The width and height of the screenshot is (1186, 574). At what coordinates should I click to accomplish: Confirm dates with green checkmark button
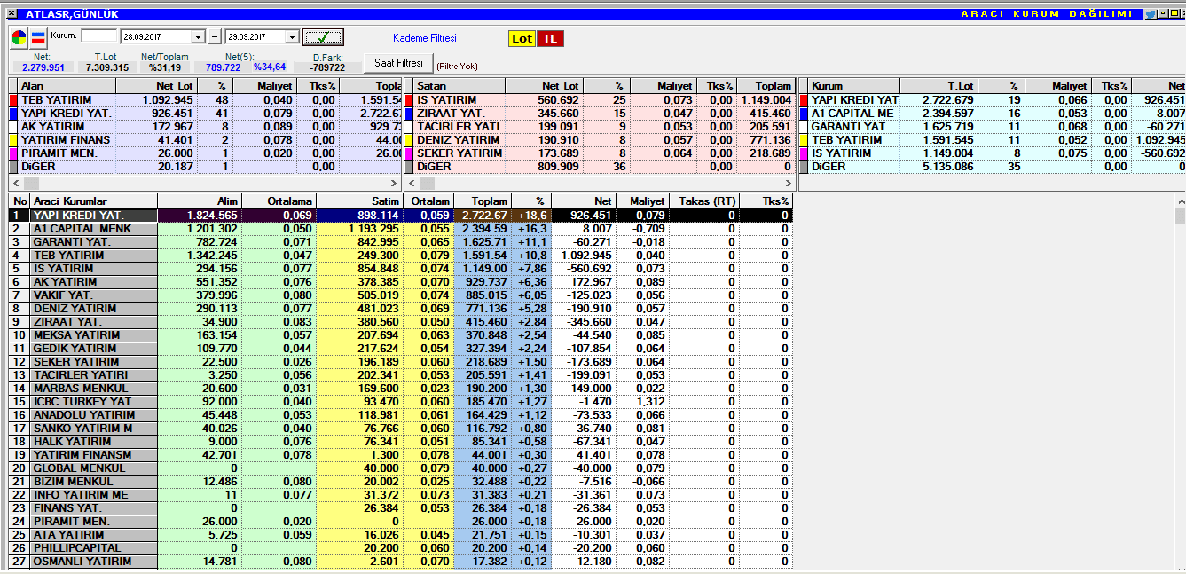tap(323, 37)
